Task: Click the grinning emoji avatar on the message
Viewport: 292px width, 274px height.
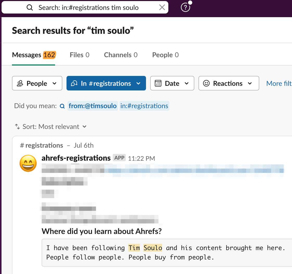Action: [28, 163]
